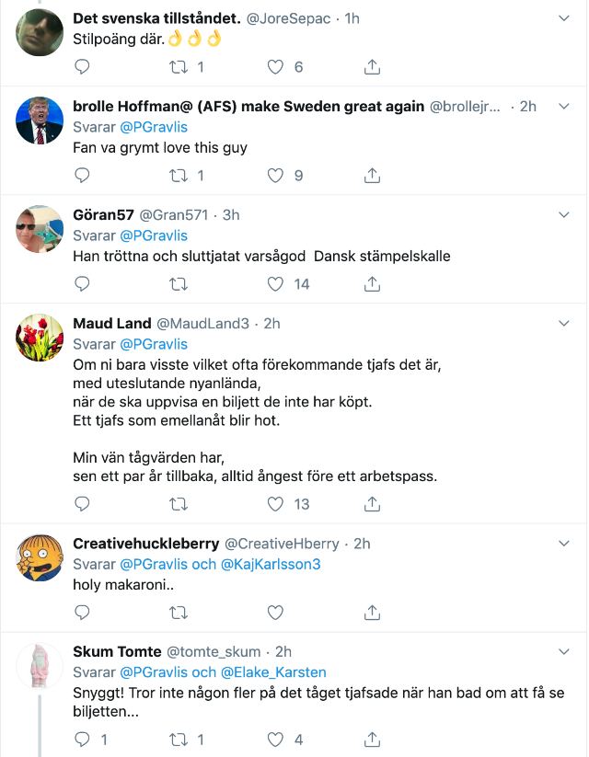Like Creativehuckleberry's tweet
Image resolution: width=589 pixels, height=757 pixels.
[275, 613]
